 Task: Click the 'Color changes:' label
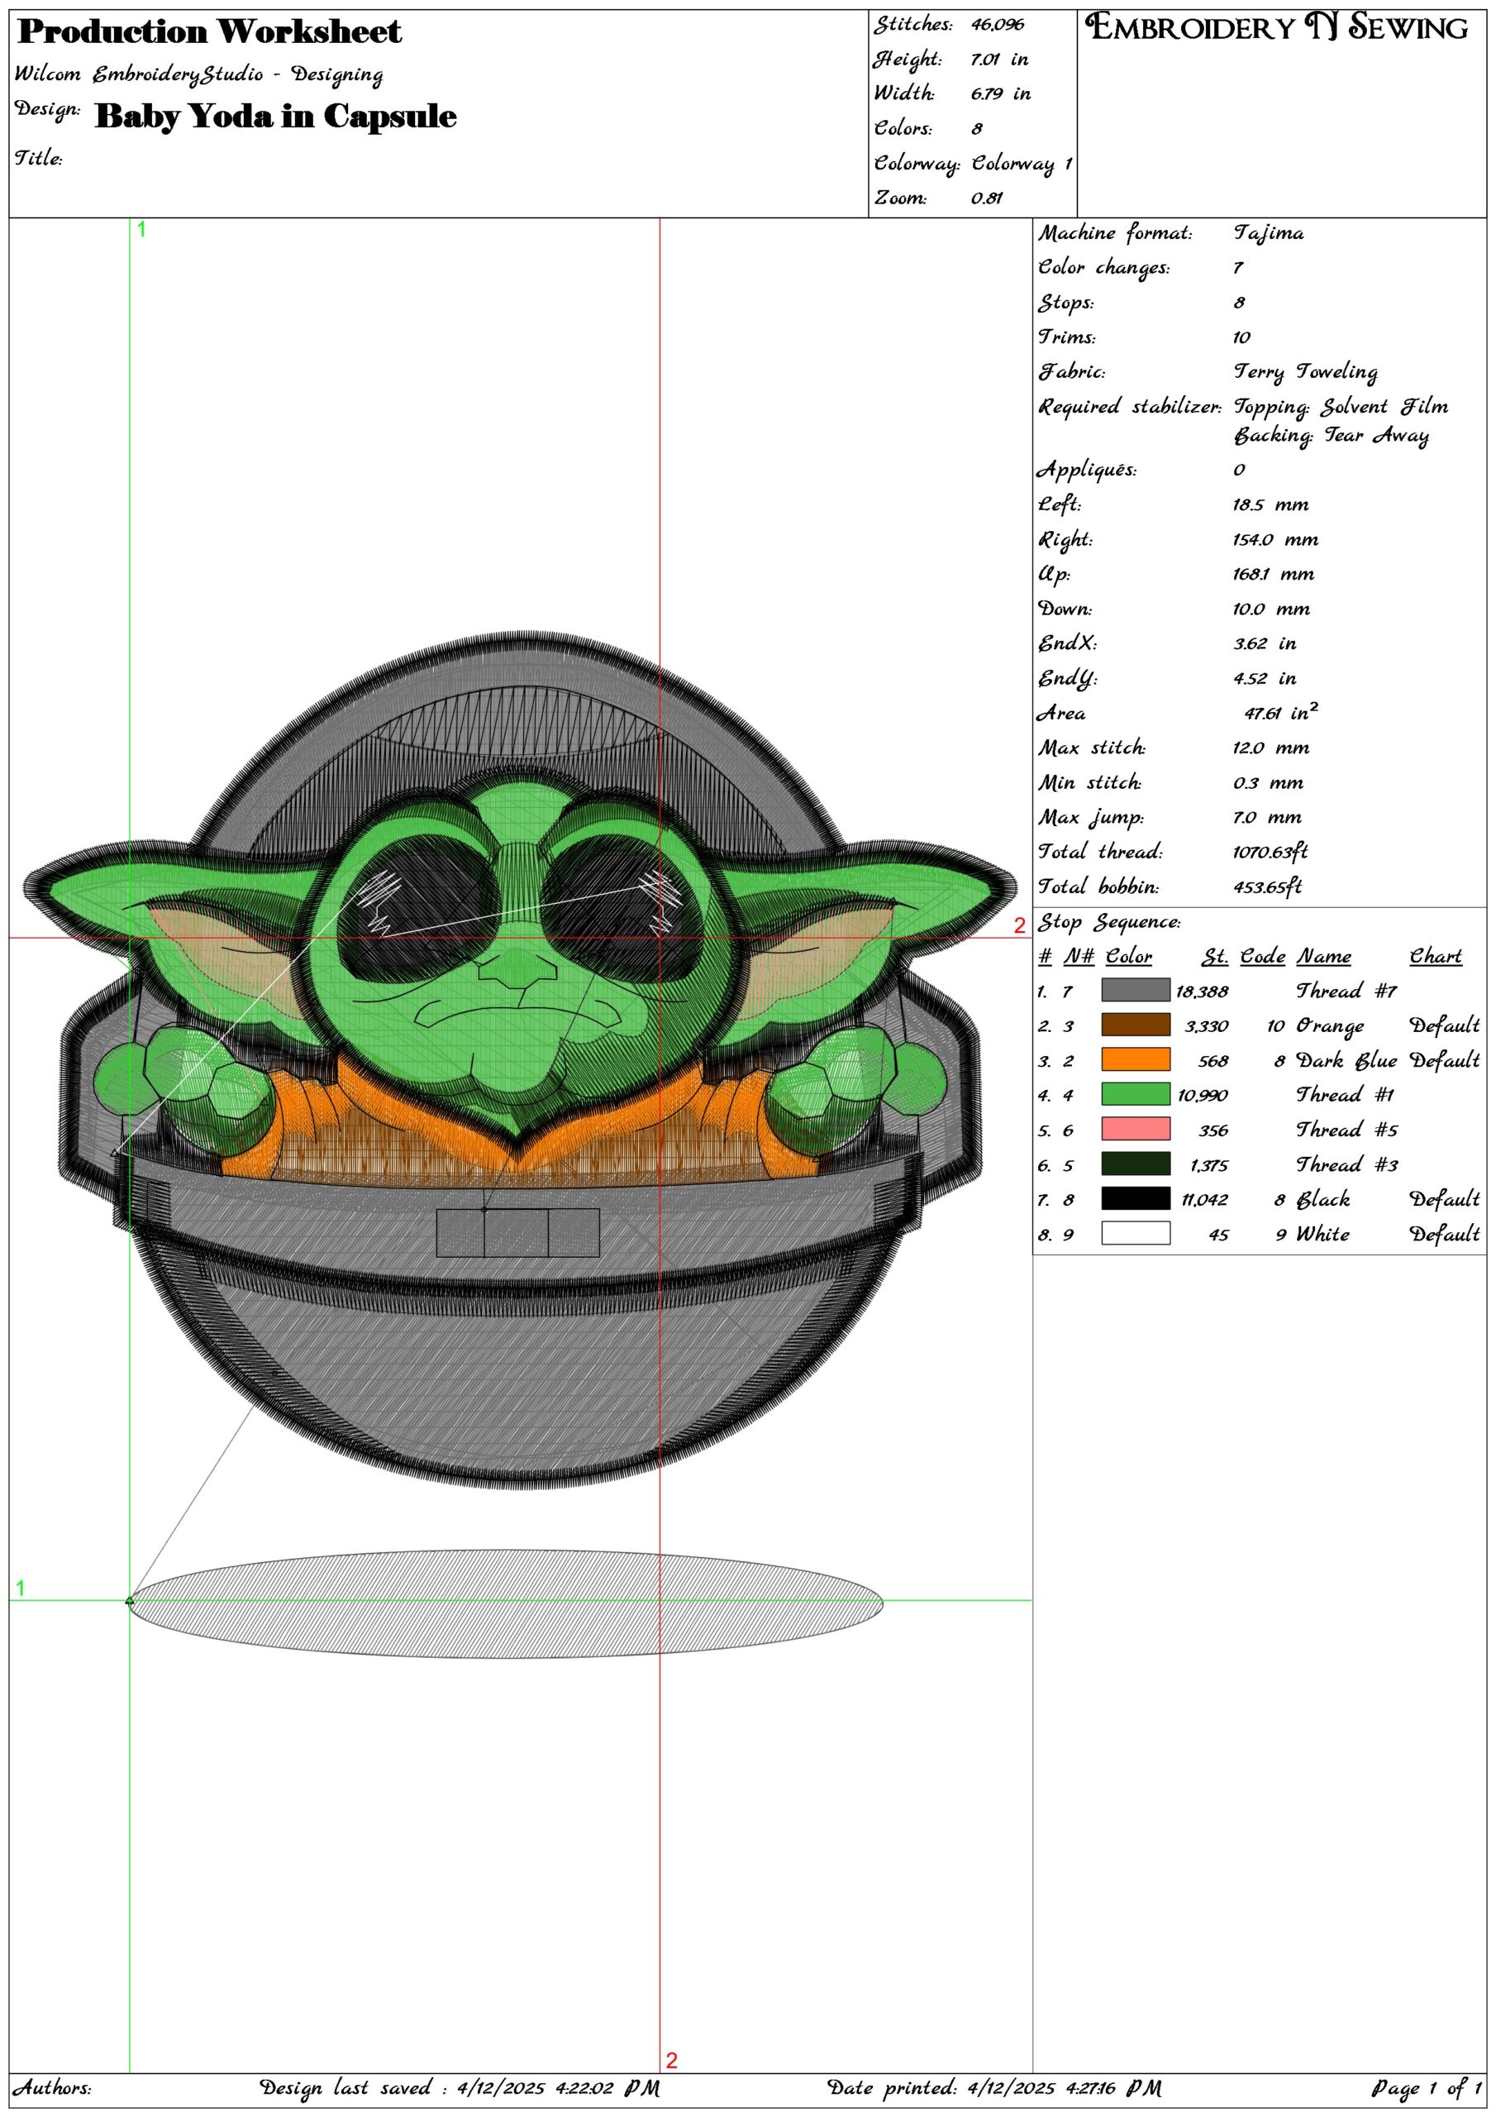[x=1104, y=268]
